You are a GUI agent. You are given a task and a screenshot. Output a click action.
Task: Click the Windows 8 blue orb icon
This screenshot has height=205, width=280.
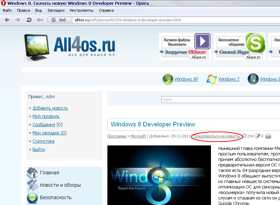253,79
